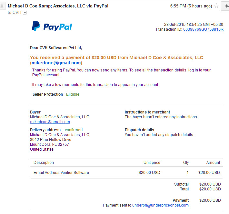Expand recipient details next to 'to CVH'
This screenshot has width=229, height=214.
click(x=25, y=13)
